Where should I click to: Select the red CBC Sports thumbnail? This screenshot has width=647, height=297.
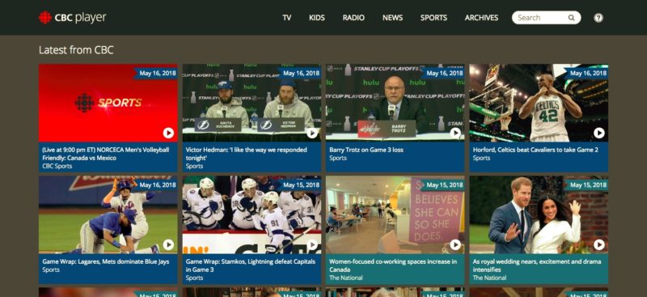pos(108,103)
